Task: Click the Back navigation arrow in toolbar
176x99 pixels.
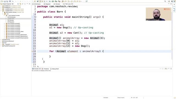Action: tap(79, 1)
